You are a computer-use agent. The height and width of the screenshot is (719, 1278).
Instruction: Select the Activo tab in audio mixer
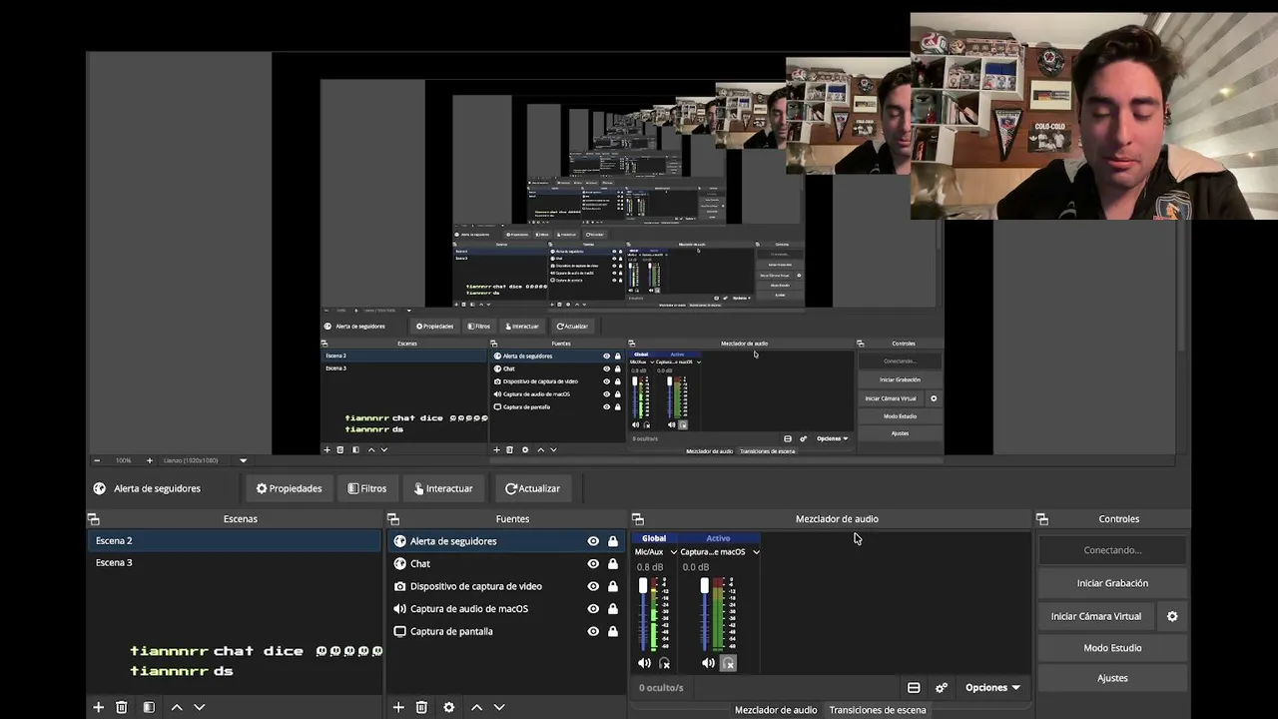pyautogui.click(x=718, y=538)
